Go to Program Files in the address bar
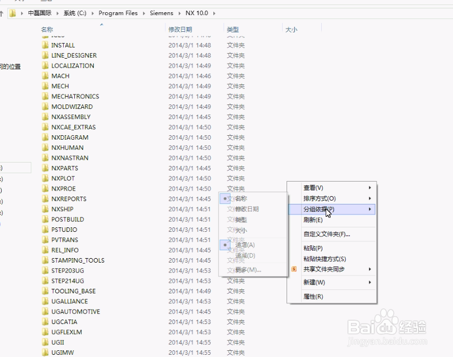453x357 pixels. [118, 13]
